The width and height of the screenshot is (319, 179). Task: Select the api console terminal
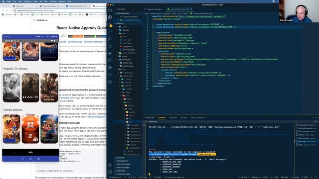(306, 138)
